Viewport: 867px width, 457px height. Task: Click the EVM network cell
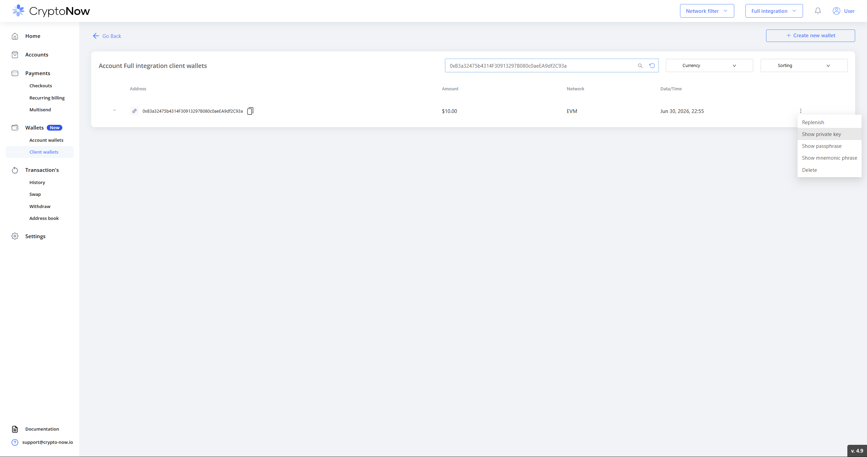(572, 111)
